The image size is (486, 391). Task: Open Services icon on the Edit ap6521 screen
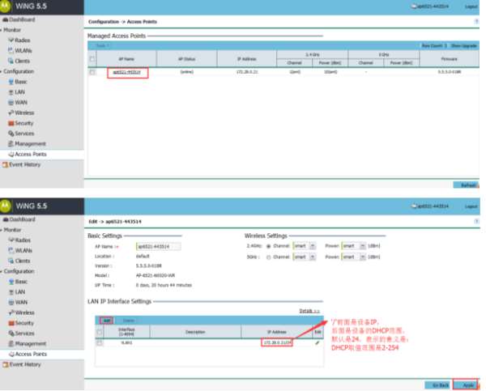[x=11, y=334]
